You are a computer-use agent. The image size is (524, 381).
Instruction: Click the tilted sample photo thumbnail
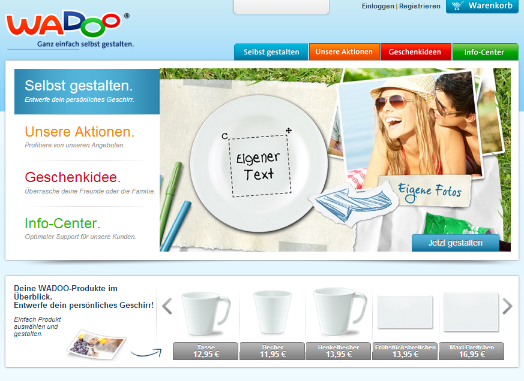(x=96, y=344)
